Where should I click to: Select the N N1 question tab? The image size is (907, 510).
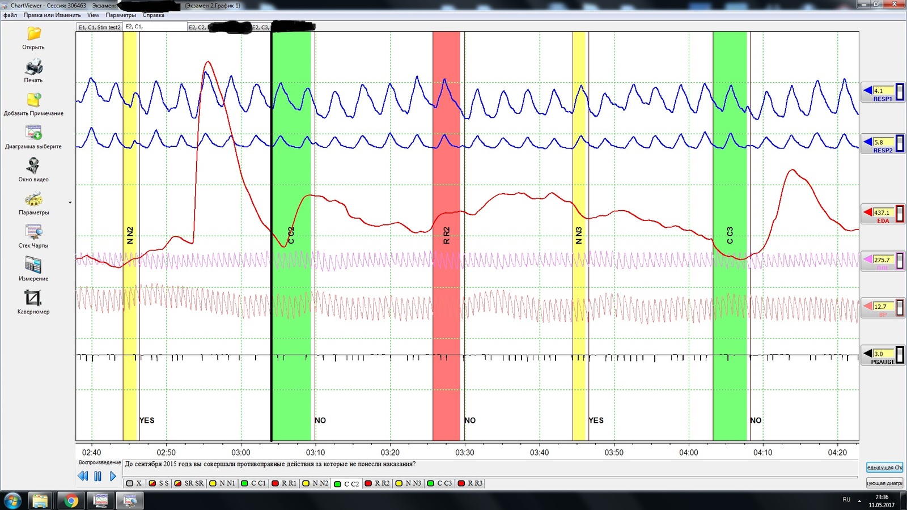tap(222, 483)
